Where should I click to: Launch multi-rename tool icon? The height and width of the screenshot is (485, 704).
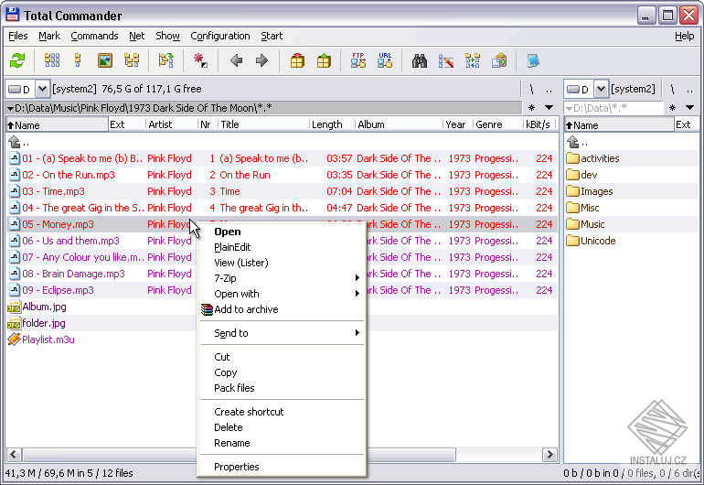point(446,60)
